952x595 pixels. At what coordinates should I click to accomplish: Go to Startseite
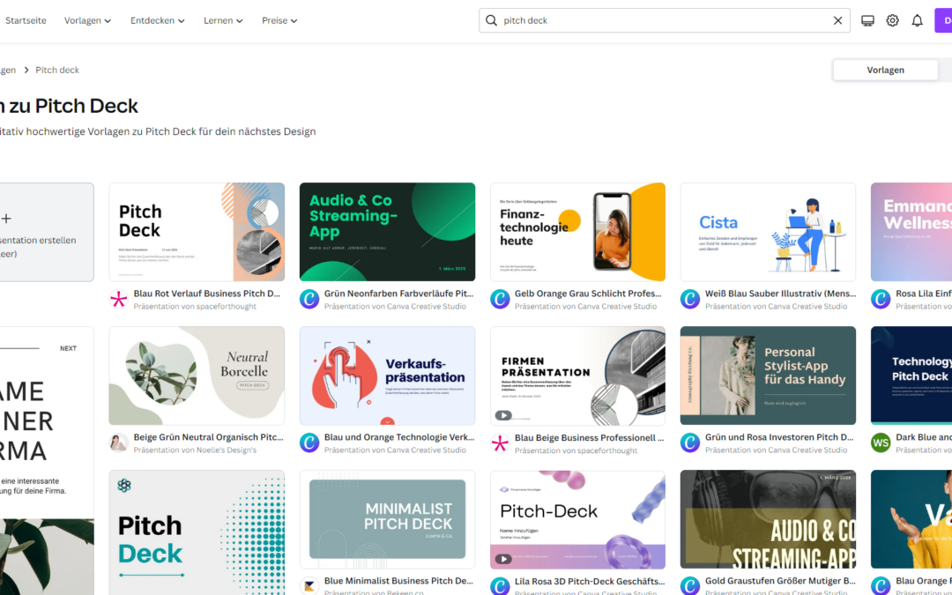26,20
